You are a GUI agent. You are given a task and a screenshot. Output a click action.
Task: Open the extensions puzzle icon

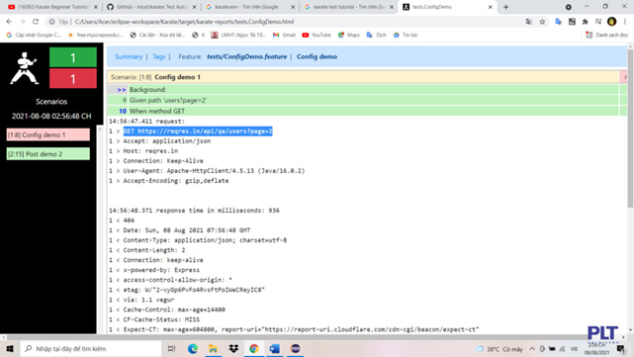pyautogui.click(x=585, y=22)
